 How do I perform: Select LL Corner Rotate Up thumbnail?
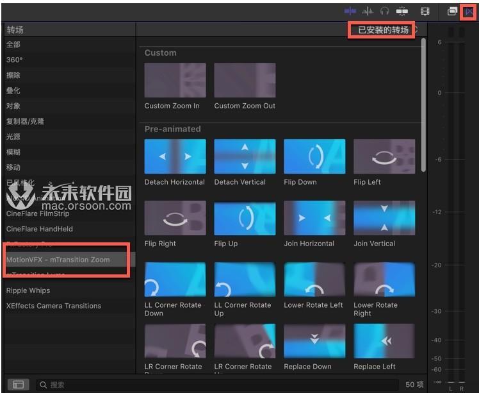245,280
